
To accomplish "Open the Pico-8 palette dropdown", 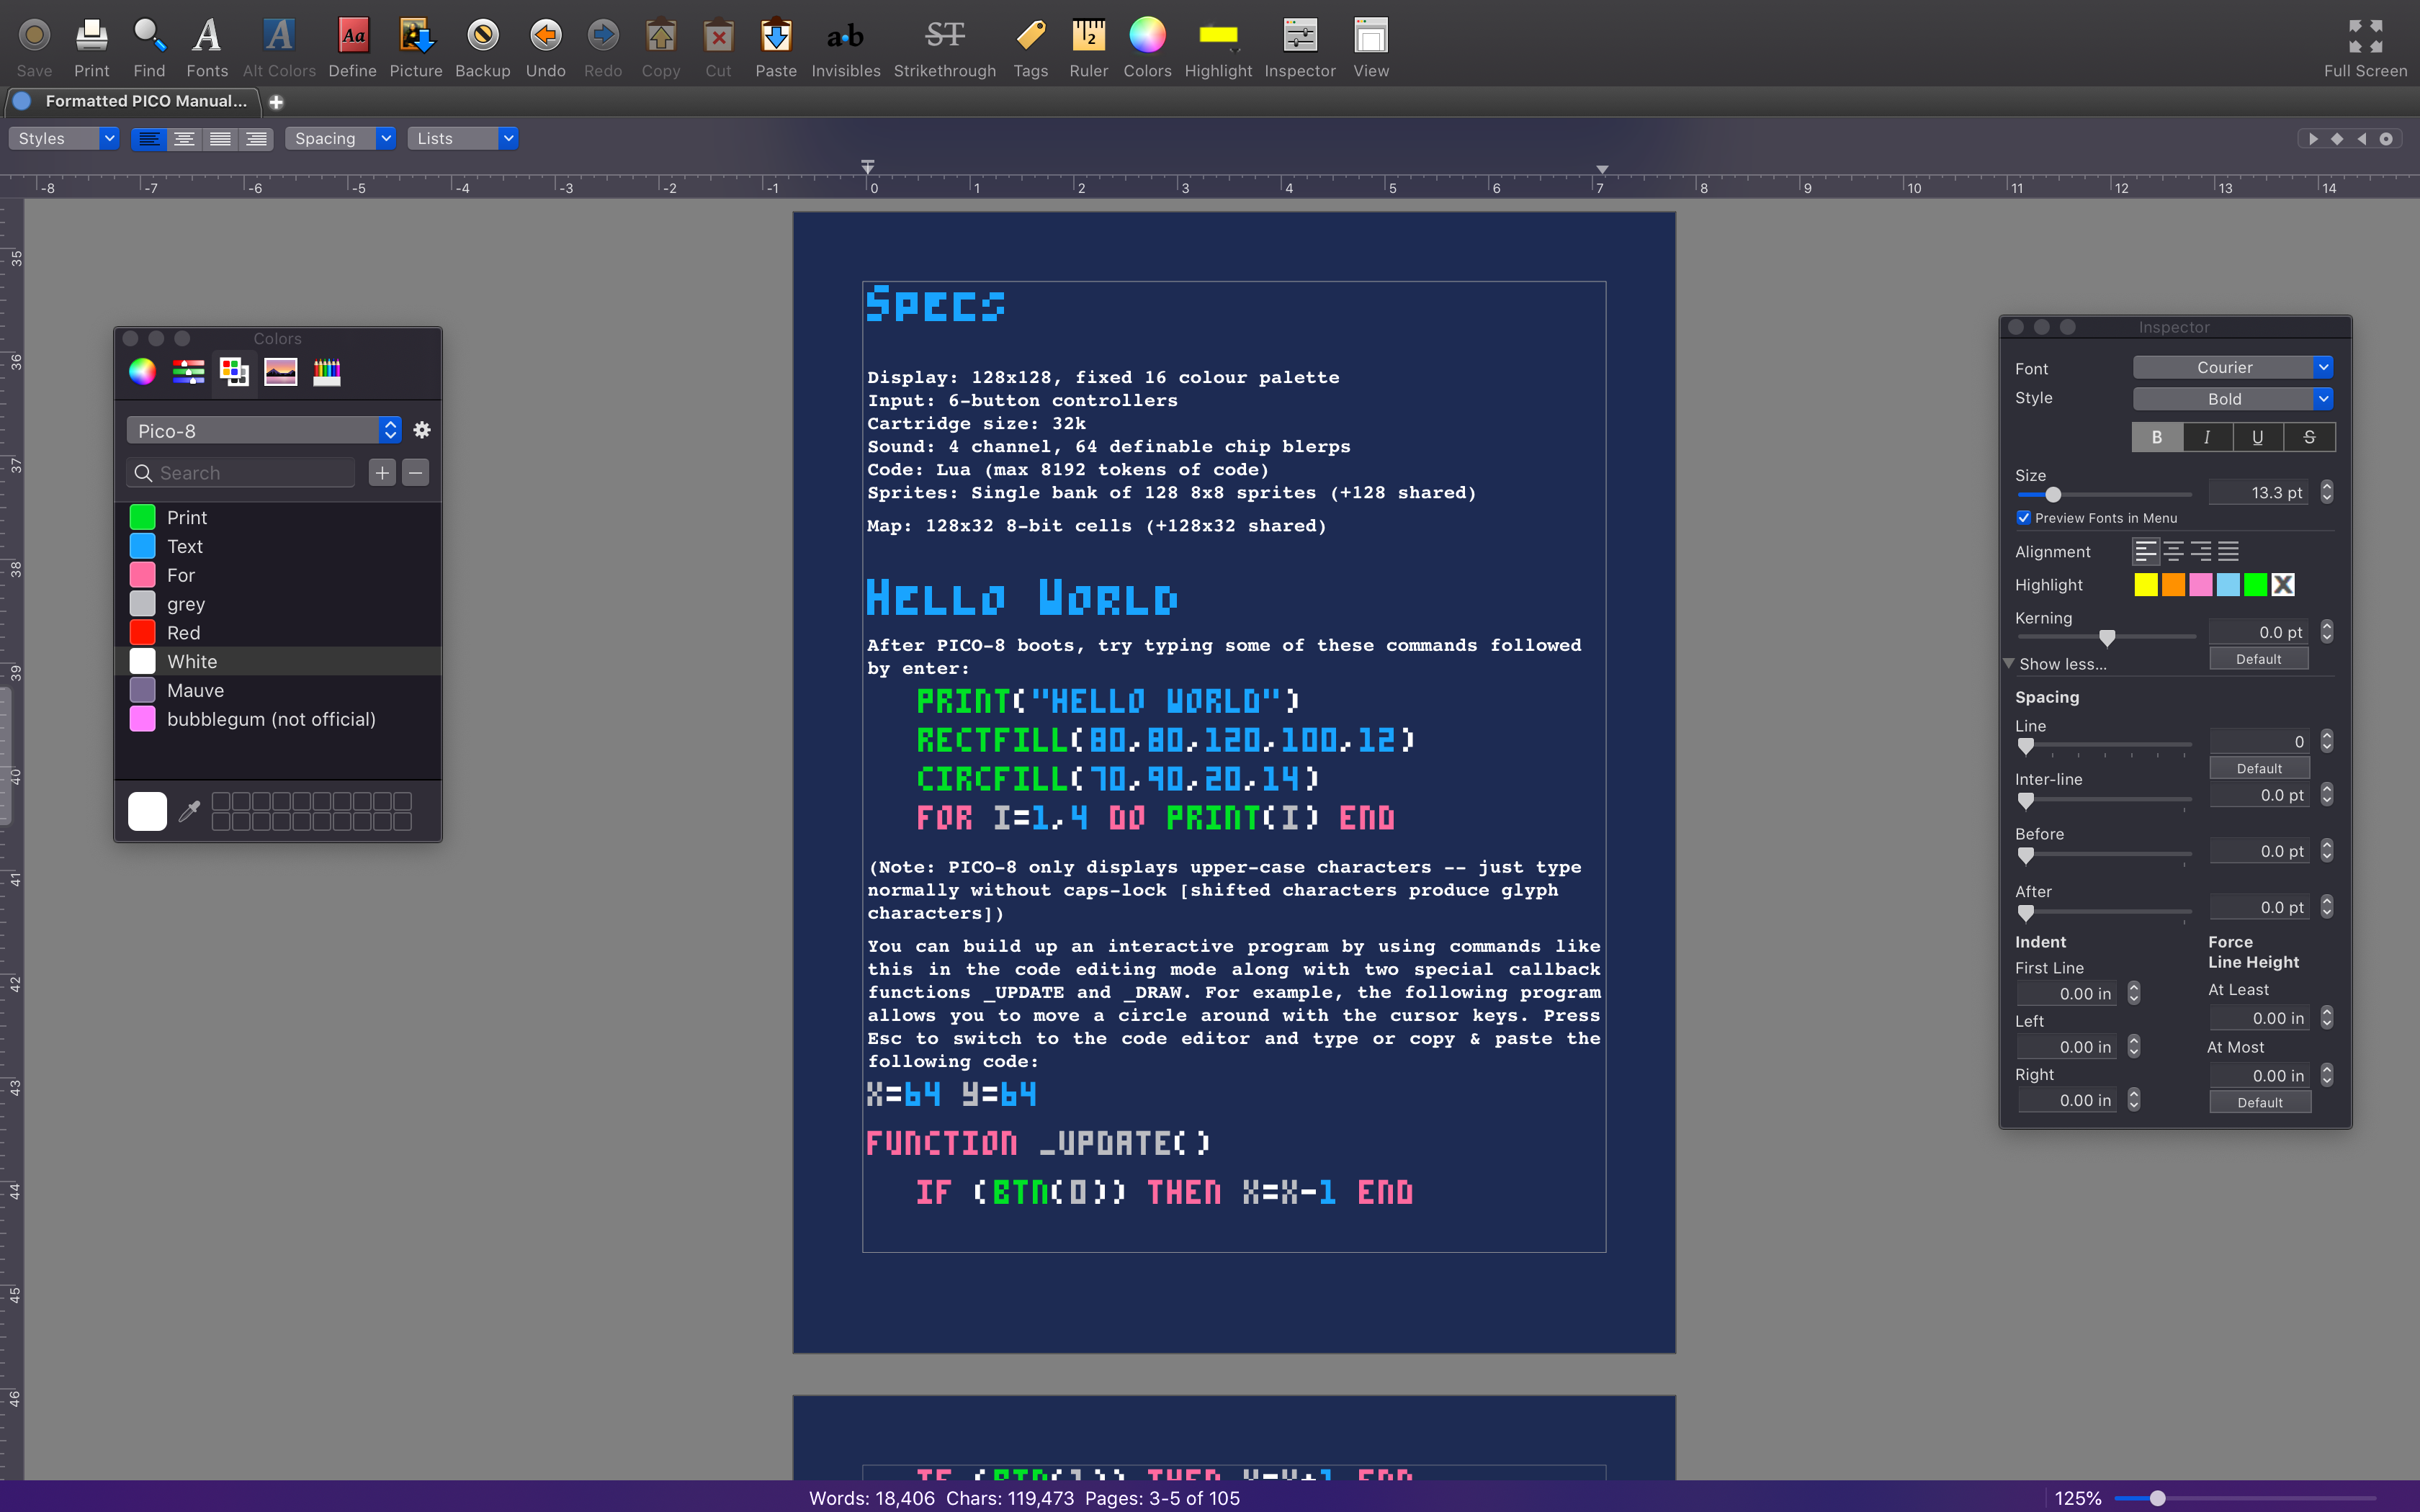I will coord(264,431).
